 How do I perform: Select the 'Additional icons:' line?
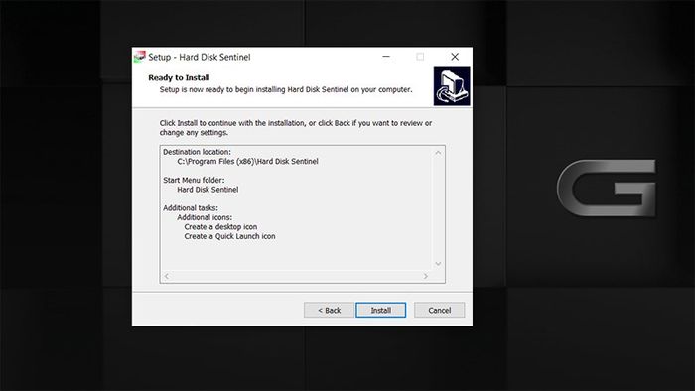(x=205, y=217)
